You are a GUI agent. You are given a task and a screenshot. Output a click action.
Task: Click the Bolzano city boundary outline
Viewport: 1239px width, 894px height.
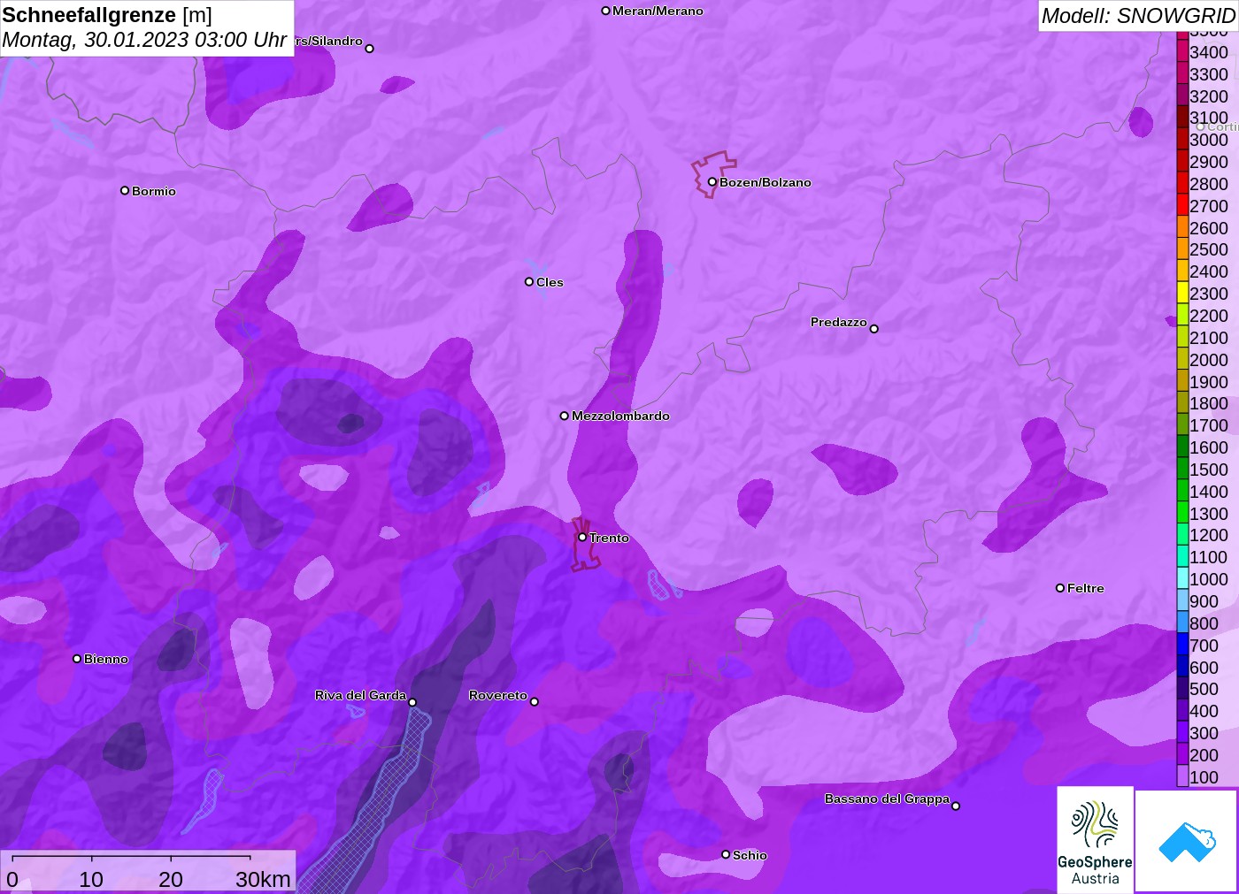coord(713,173)
